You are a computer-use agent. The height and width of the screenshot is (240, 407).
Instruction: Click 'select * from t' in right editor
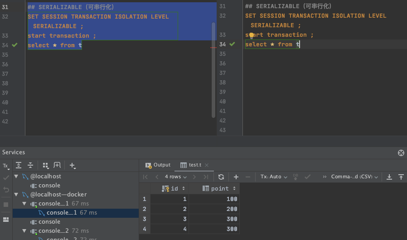coord(272,44)
